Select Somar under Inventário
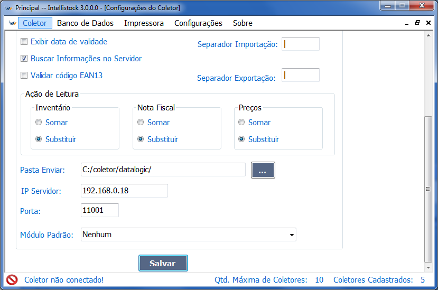 pyautogui.click(x=39, y=122)
